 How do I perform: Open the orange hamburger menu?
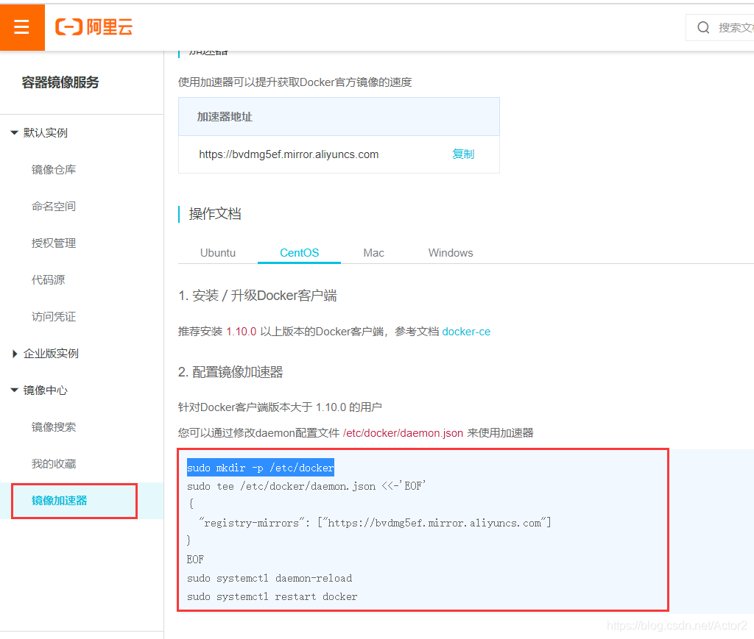[22, 27]
